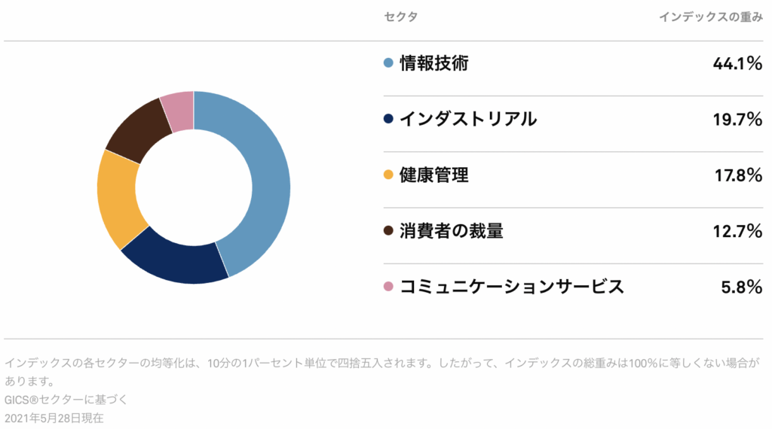Viewport: 772px width, 429px height.
Task: Click the インデックスの重み column header
Action: pos(711,17)
